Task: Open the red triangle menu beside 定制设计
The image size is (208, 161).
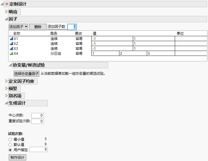Action: coord(7,4)
